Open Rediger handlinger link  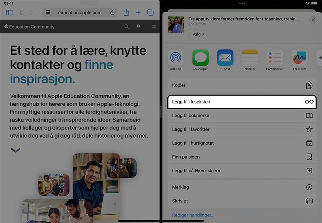(193, 215)
